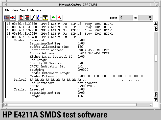This screenshot has height=120, width=161.
Task: Click the italic f filter icon
Action: [33, 18]
